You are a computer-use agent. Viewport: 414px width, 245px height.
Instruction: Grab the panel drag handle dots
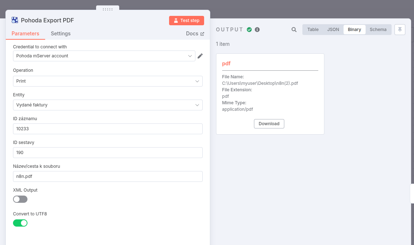(x=108, y=9)
